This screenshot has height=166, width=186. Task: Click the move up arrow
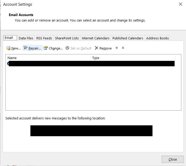117,48
